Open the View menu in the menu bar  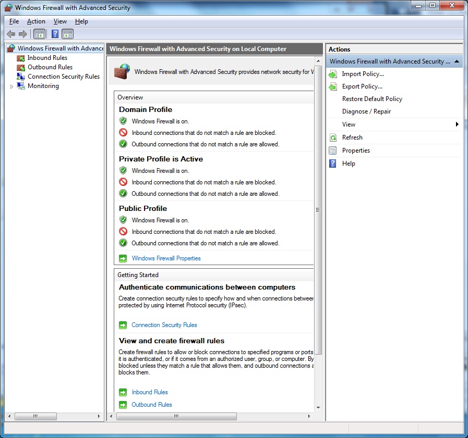coord(60,21)
